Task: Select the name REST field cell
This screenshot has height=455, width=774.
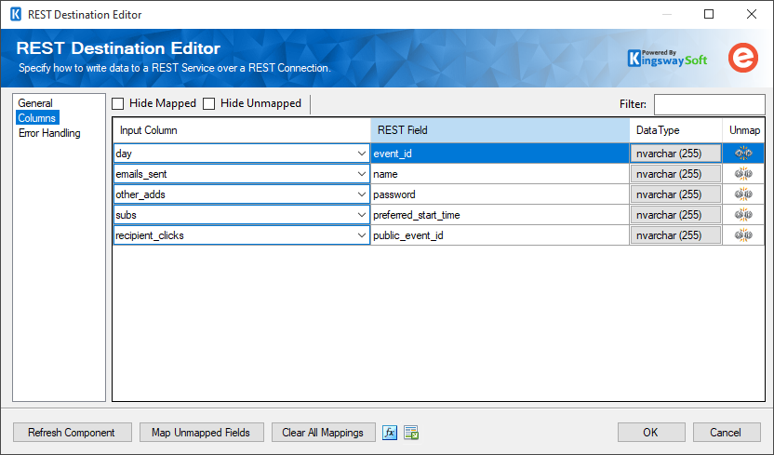Action: [x=500, y=174]
